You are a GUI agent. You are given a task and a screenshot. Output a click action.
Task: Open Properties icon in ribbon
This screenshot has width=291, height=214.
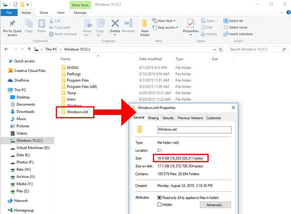click(191, 24)
